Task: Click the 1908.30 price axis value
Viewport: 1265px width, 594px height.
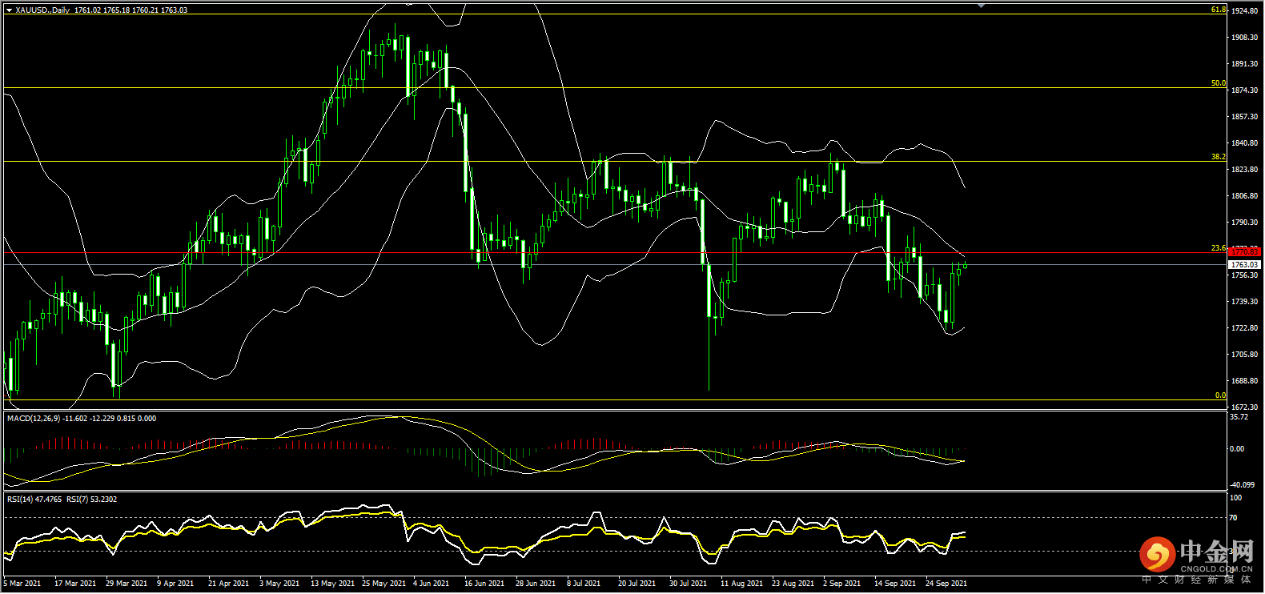Action: 1244,38
